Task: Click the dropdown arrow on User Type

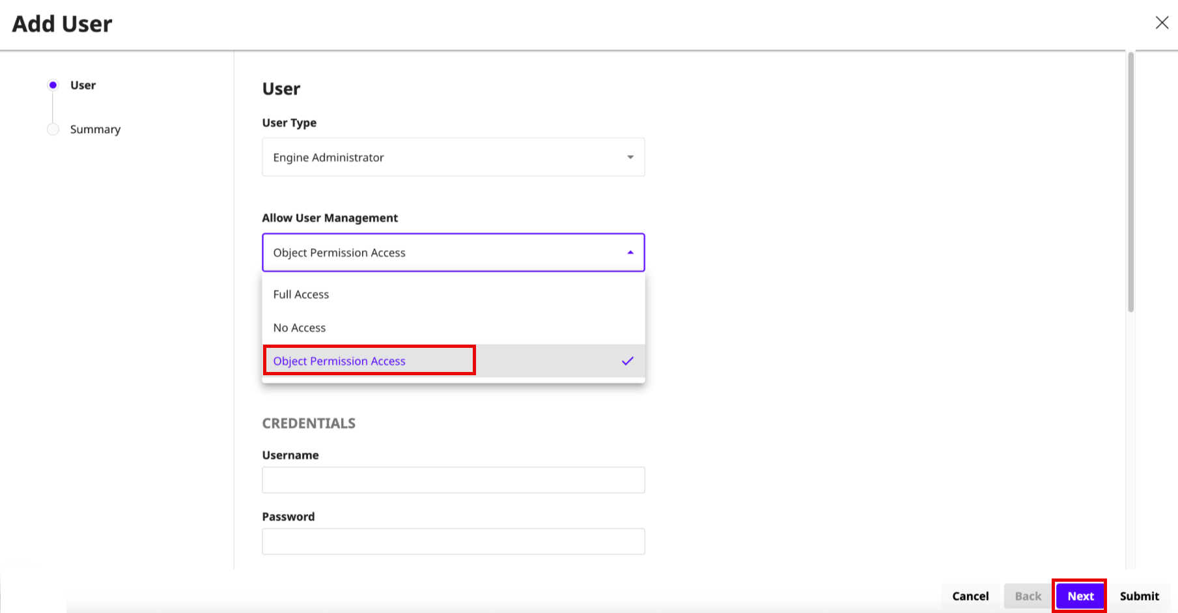Action: point(629,156)
